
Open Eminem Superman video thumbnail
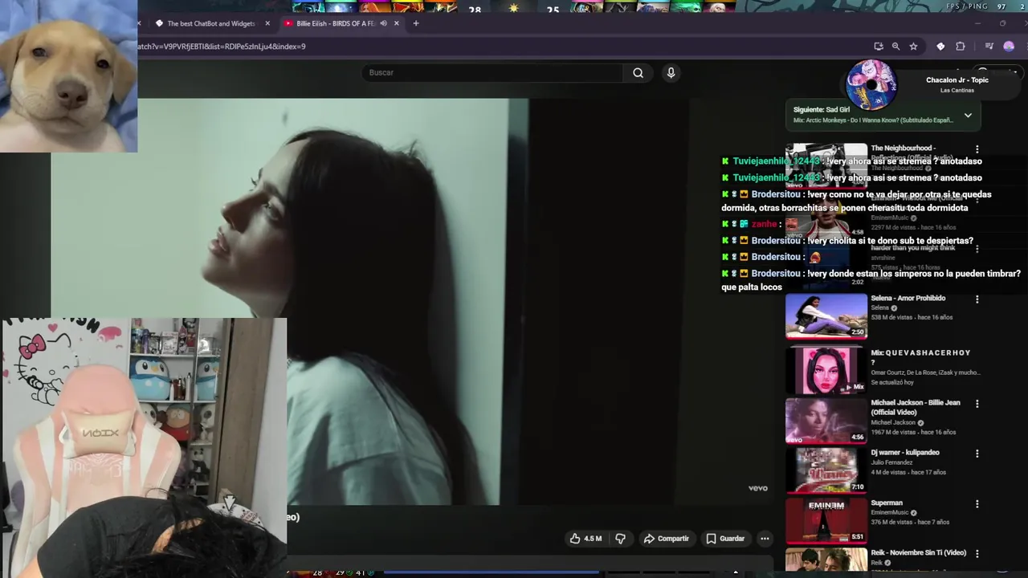(826, 520)
